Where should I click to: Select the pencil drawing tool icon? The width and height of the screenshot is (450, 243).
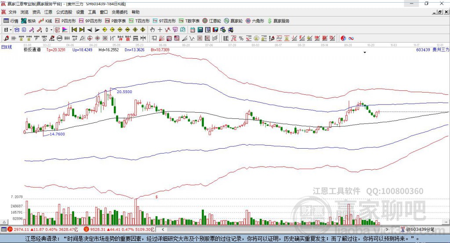pyautogui.click(x=6, y=39)
